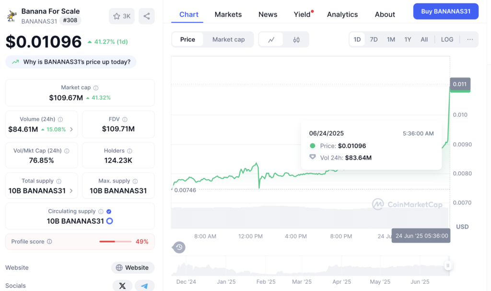Click the 0.011 price label on chart axis
491x291 pixels.
(460, 84)
